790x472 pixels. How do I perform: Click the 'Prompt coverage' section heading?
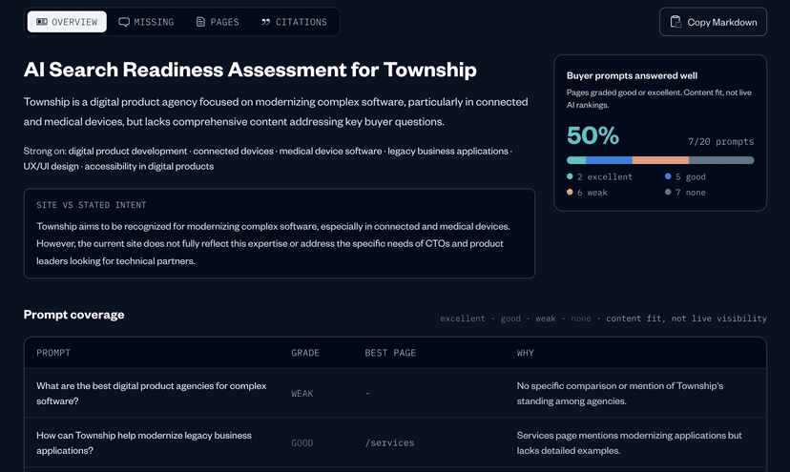click(73, 315)
